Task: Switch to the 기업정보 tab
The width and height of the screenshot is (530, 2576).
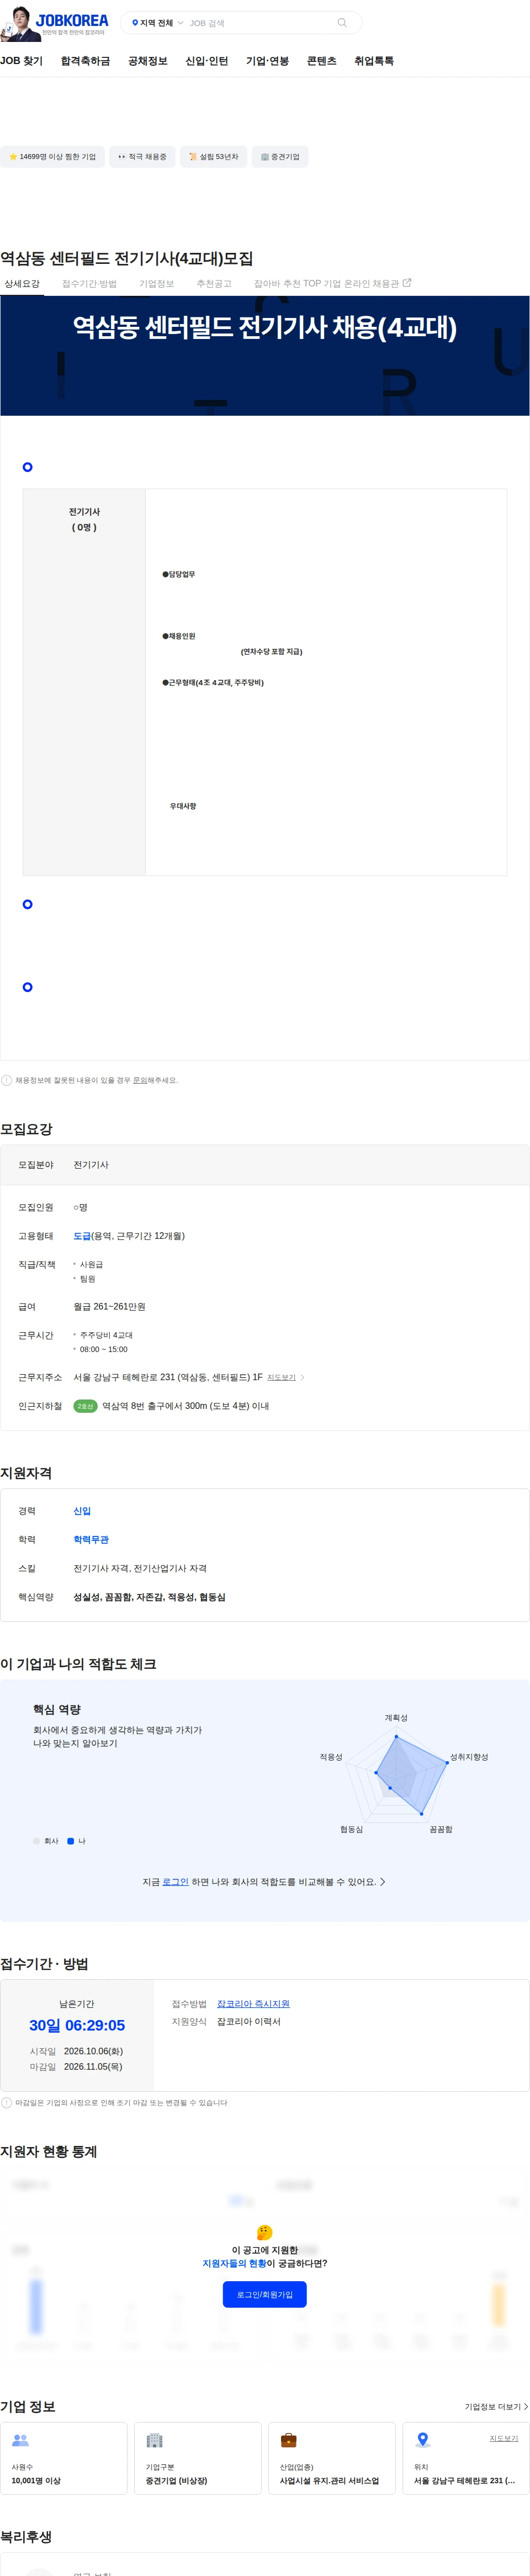Action: point(156,284)
